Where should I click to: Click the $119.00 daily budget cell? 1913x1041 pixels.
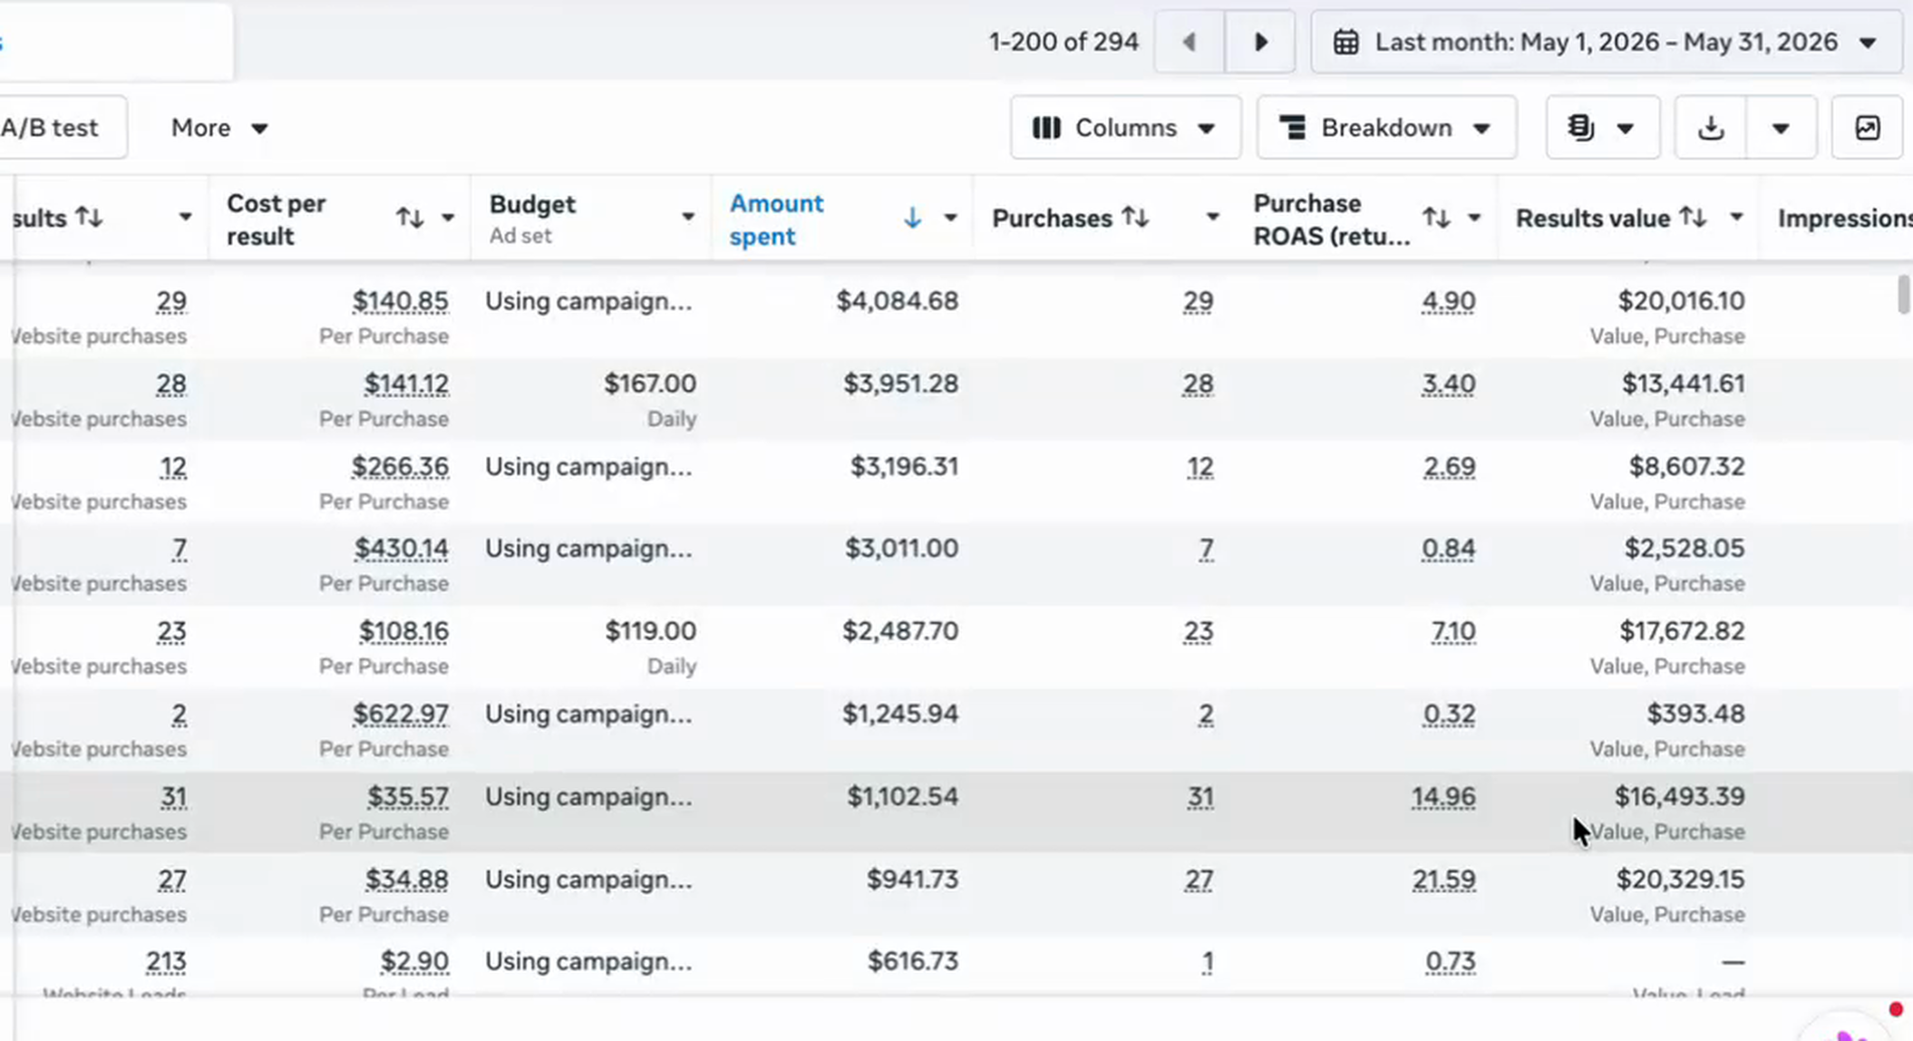point(650,631)
